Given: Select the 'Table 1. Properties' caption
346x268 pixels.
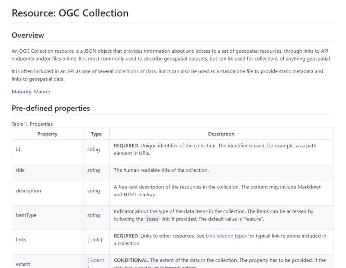Looking at the screenshot, I should click(32, 124).
